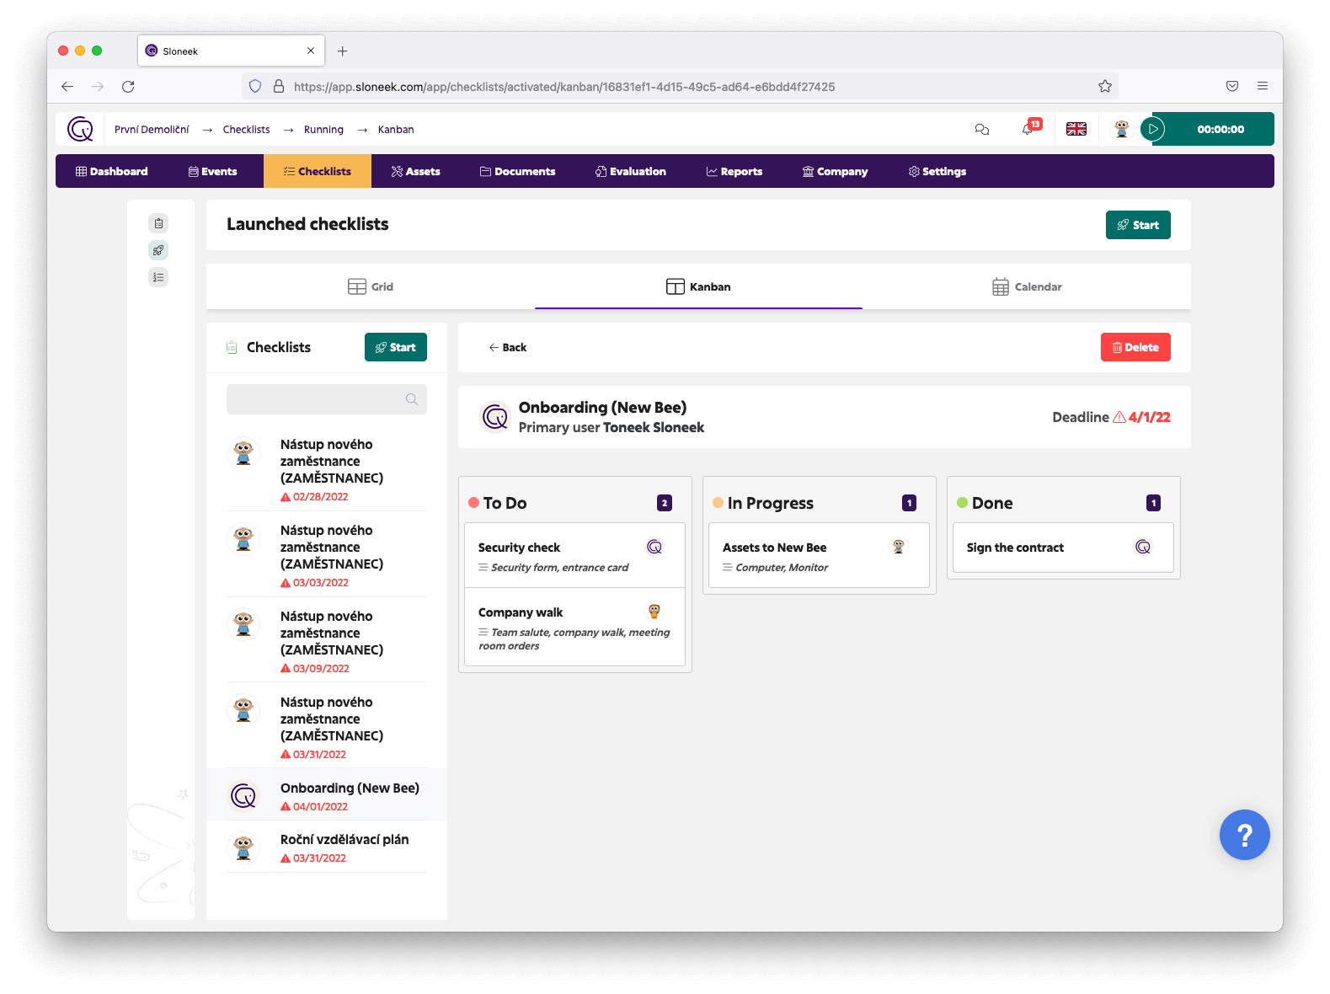Open checklist dated 02/28/2022
Viewport: 1330px width, 994px height.
pos(327,469)
